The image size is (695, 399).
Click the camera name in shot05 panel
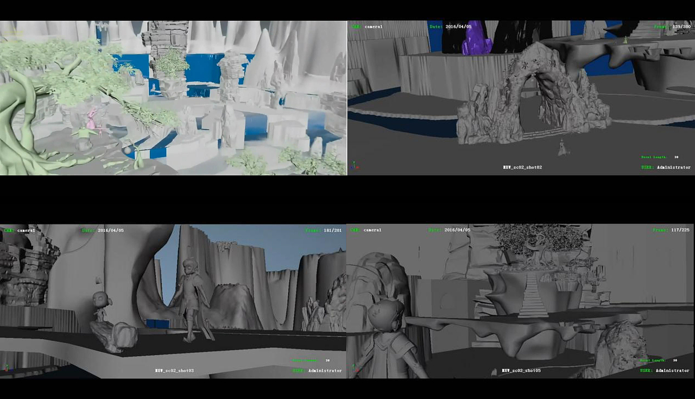(x=372, y=230)
